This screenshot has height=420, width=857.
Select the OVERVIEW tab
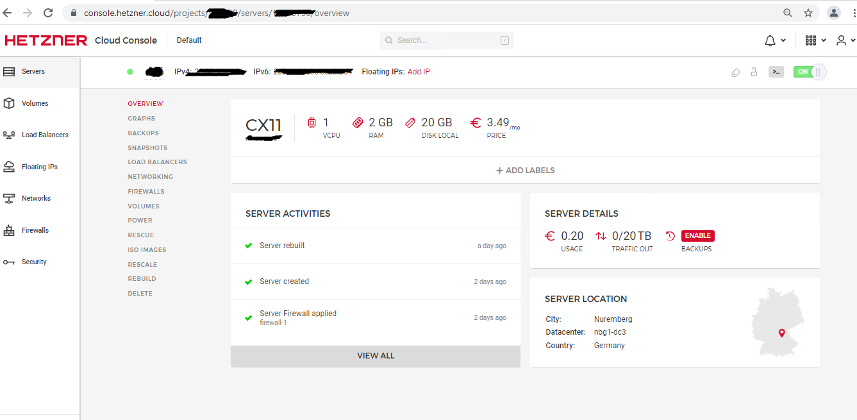coord(146,104)
